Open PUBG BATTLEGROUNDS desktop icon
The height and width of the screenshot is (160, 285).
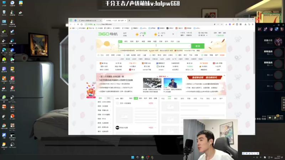pos(12,99)
